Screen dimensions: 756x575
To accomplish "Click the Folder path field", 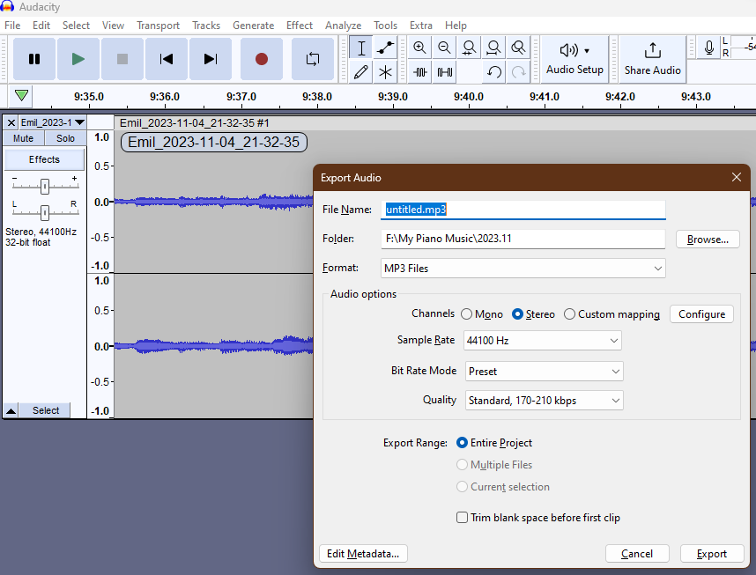I will pyautogui.click(x=523, y=239).
